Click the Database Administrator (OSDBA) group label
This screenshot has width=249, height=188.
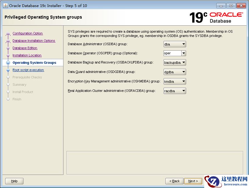click(x=98, y=44)
